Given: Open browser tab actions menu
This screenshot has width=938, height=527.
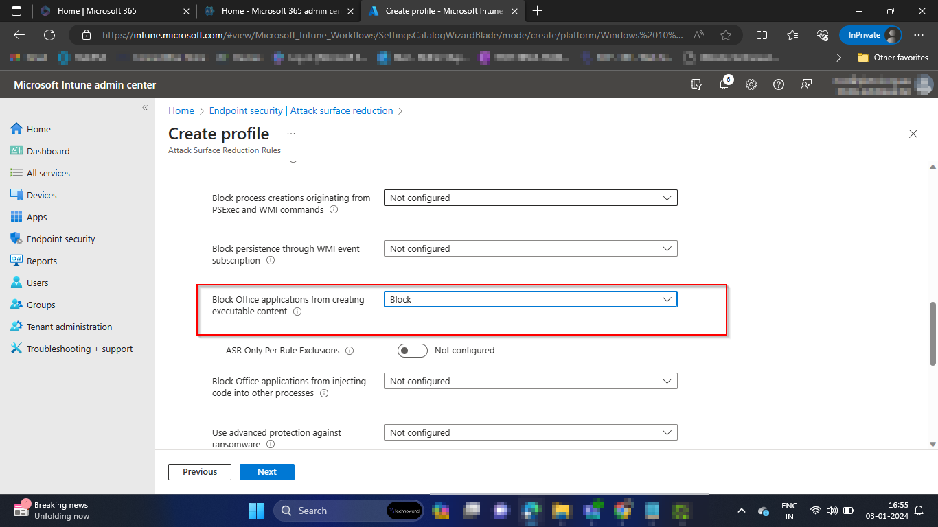Looking at the screenshot, I should [x=16, y=11].
